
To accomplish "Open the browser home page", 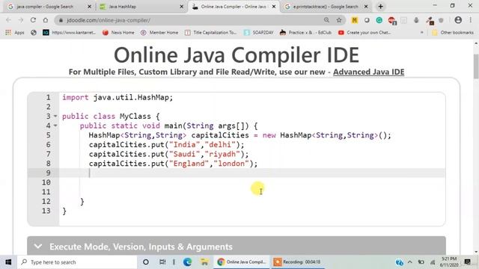I will (46, 20).
